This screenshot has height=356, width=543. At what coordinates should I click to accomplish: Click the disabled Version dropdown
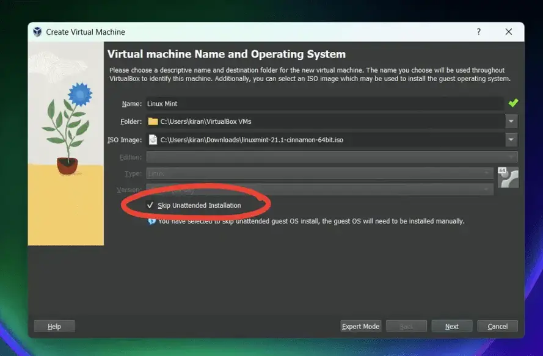(319, 189)
